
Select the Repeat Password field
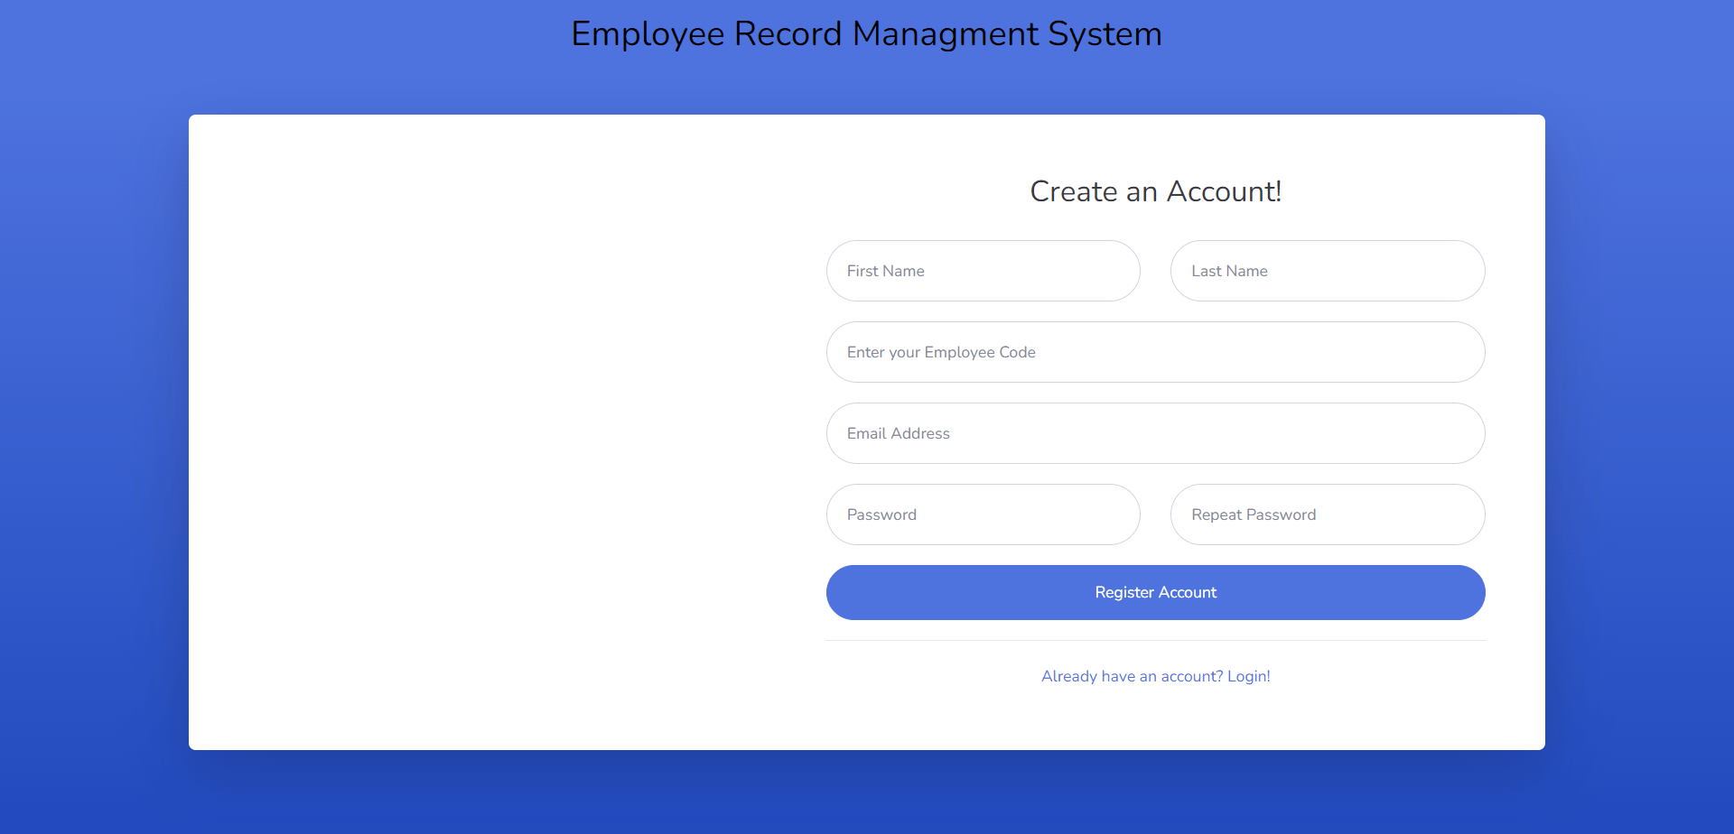pos(1327,514)
